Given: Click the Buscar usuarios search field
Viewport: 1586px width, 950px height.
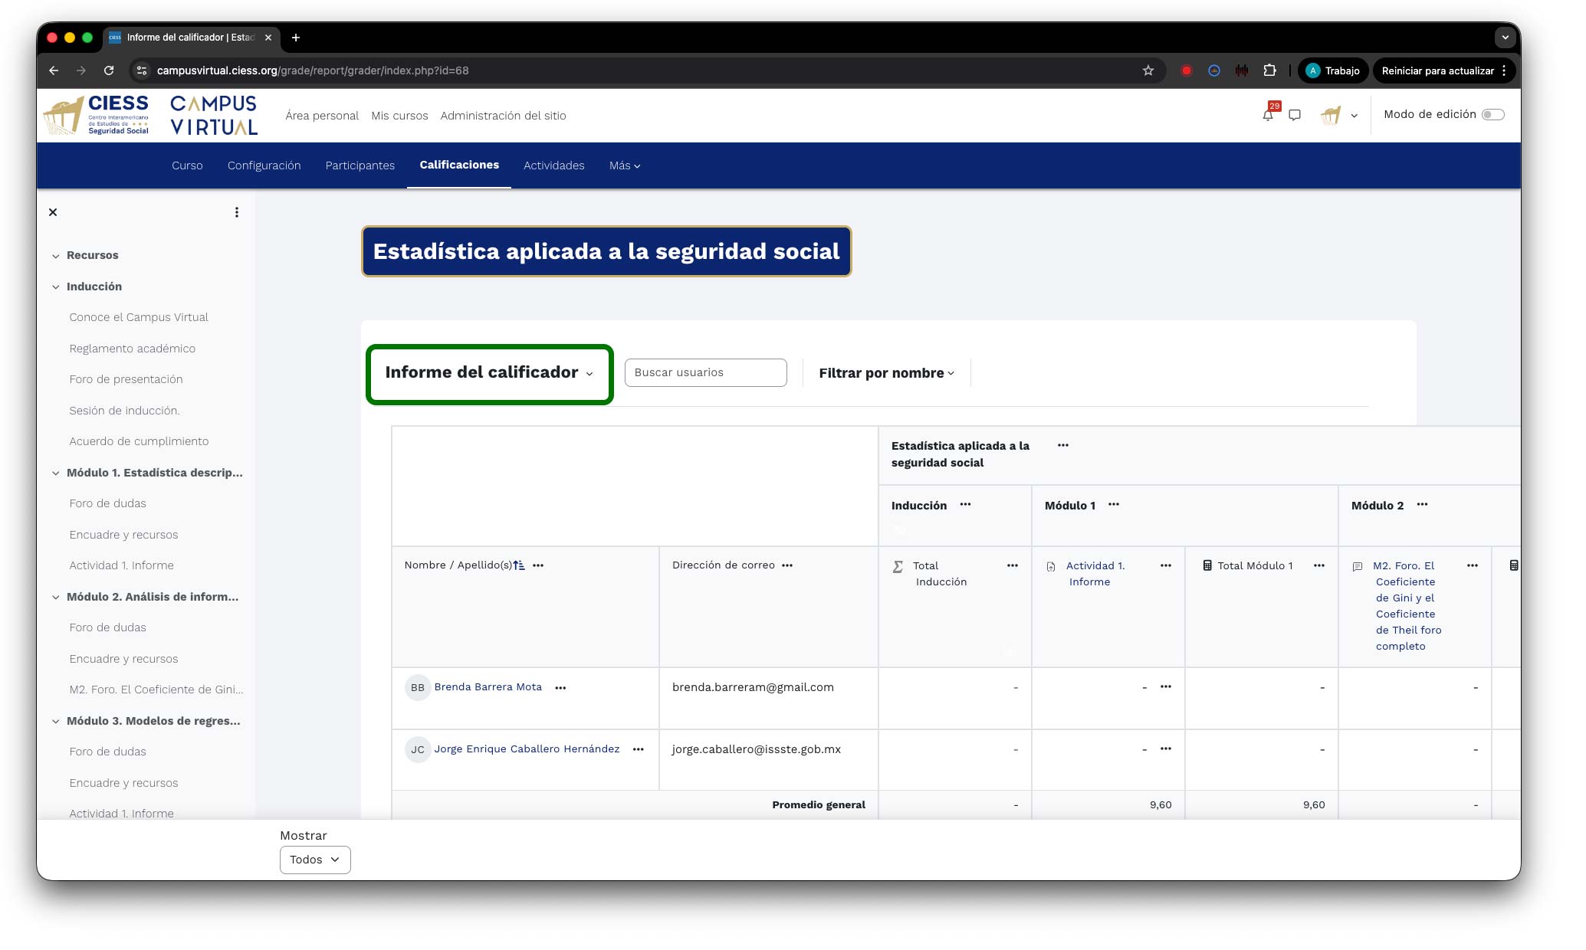Looking at the screenshot, I should click(705, 373).
